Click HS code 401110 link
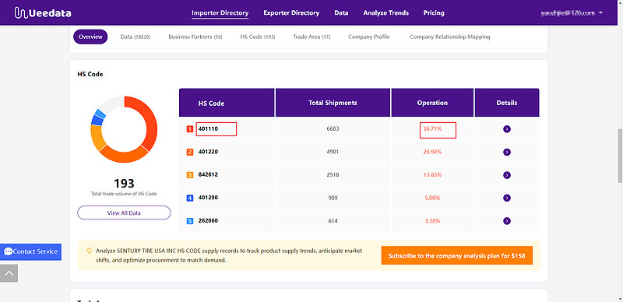The width and height of the screenshot is (623, 302). [208, 128]
